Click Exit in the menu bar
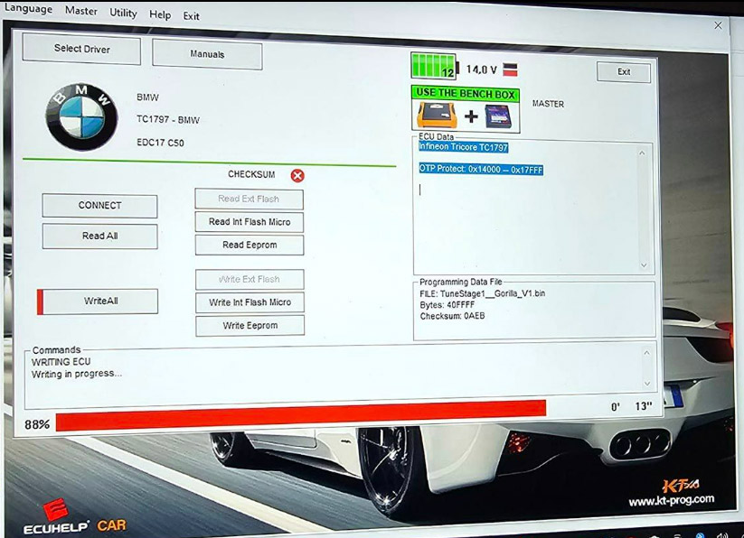 192,16
